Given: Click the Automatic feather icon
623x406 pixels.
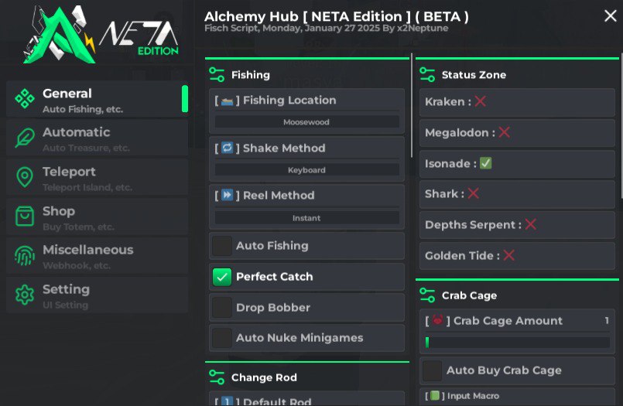Looking at the screenshot, I should click(x=25, y=138).
